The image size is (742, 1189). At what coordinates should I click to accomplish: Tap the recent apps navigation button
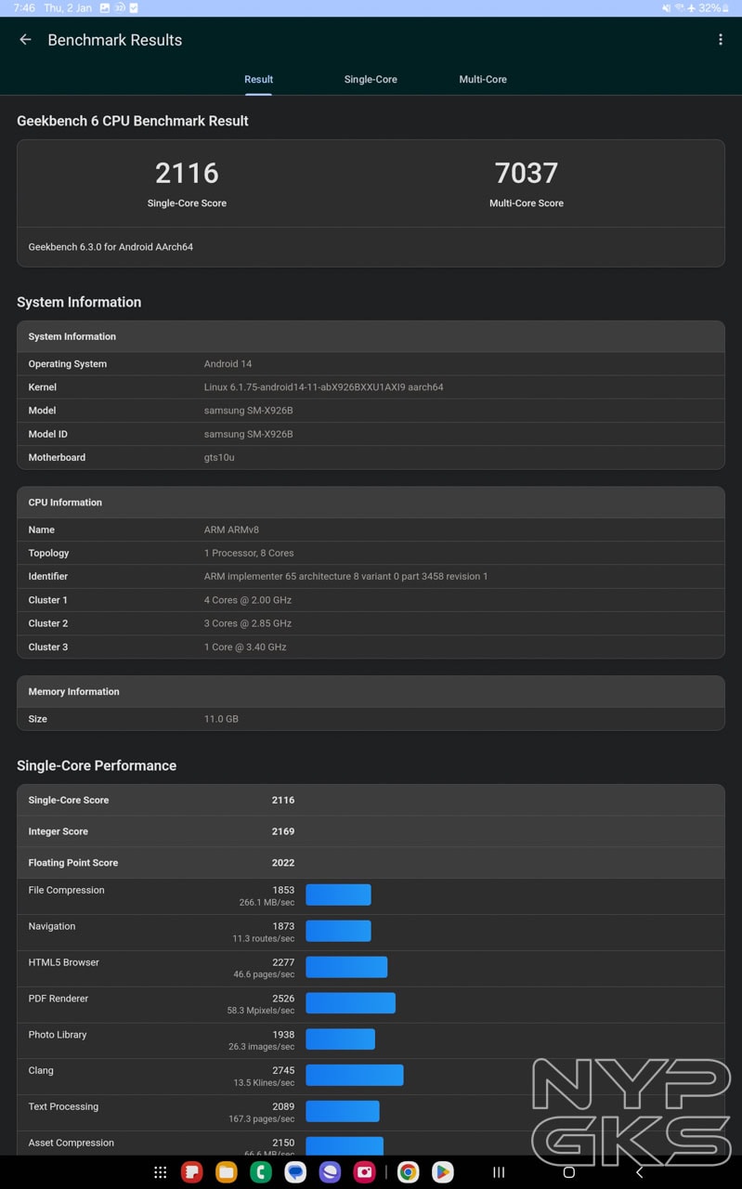(499, 1172)
